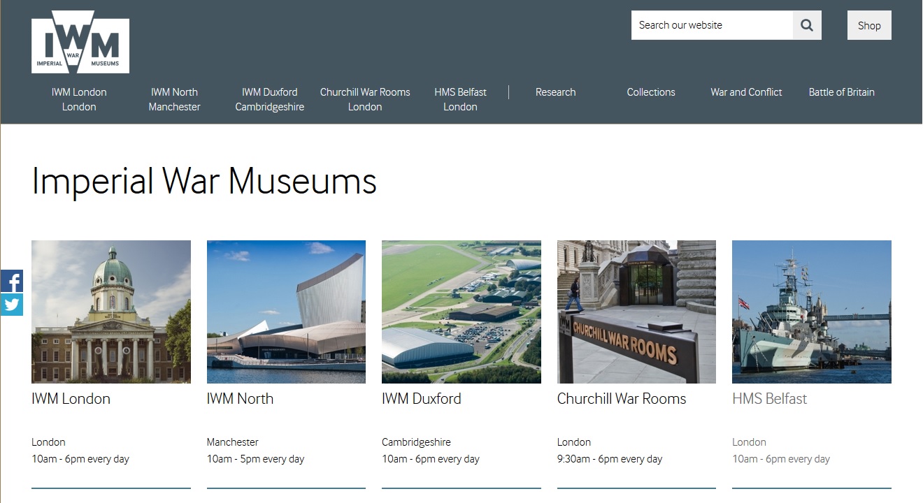This screenshot has height=503, width=923.
Task: Open the HMS Belfast card title link
Action: 769,399
